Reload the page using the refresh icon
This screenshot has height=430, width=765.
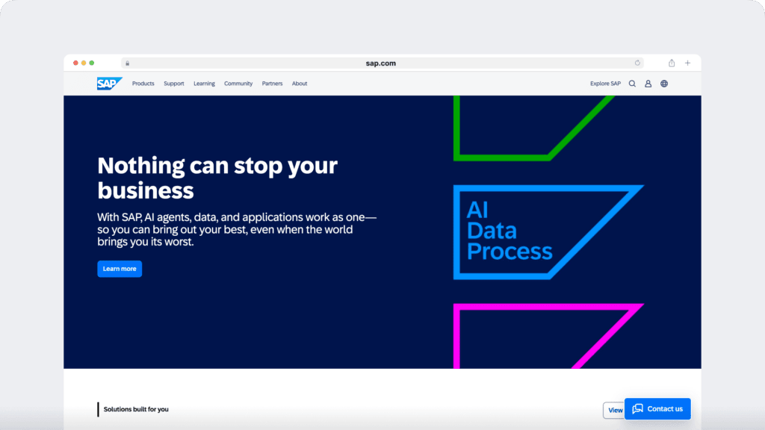pyautogui.click(x=637, y=63)
